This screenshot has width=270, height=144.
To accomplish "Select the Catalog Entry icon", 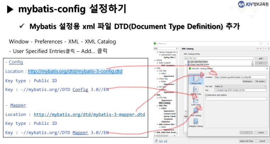I will pos(196,78).
